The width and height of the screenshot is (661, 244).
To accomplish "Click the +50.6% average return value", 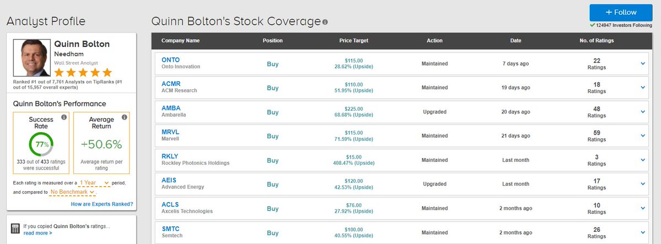I will coord(101,144).
